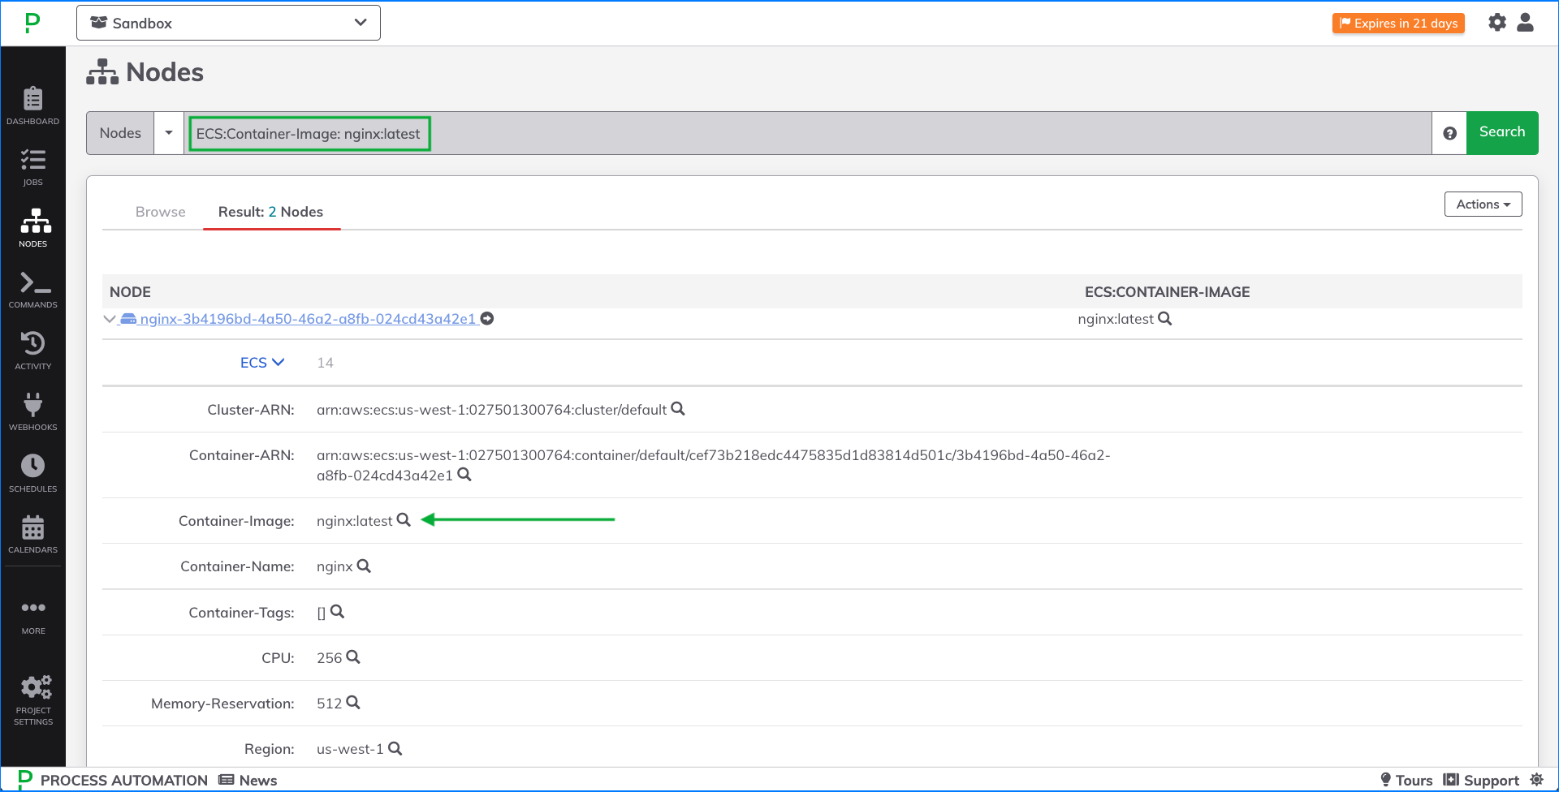This screenshot has width=1559, height=792.
Task: Go to Jobs in the sidebar
Action: point(32,167)
